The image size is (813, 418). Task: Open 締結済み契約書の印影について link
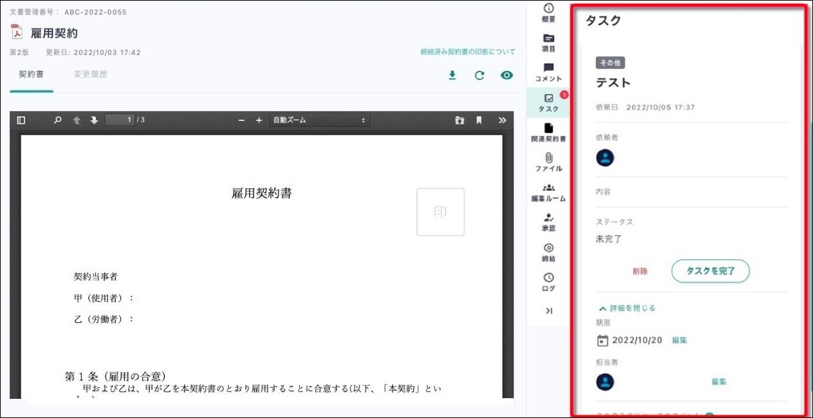click(467, 52)
